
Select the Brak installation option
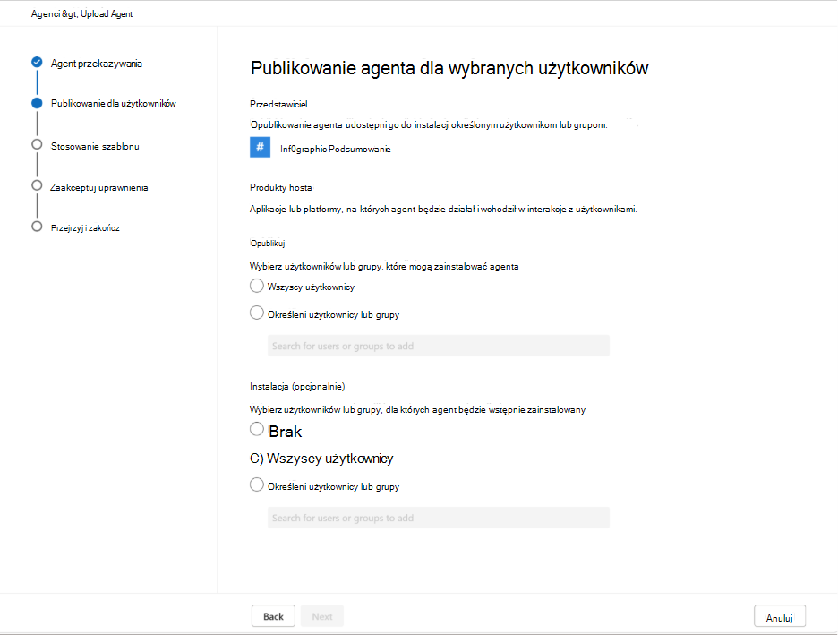pos(257,429)
